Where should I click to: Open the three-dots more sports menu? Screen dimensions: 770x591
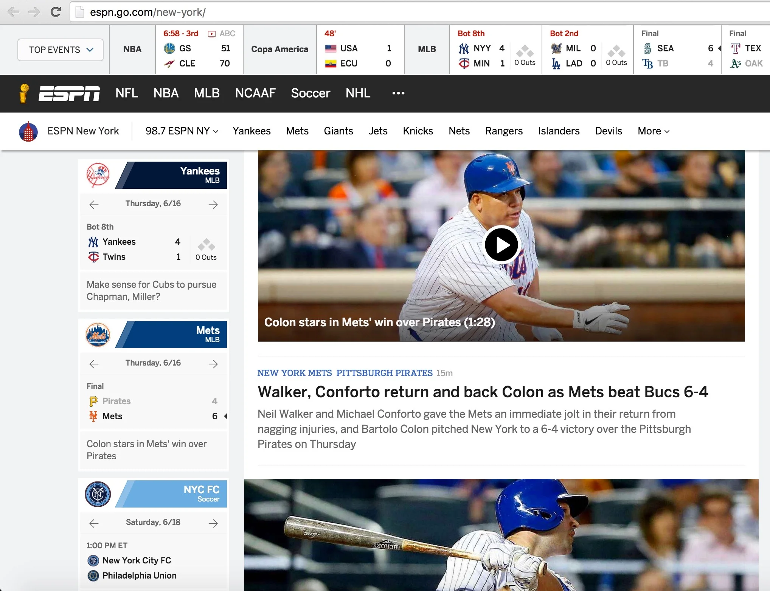coord(398,93)
